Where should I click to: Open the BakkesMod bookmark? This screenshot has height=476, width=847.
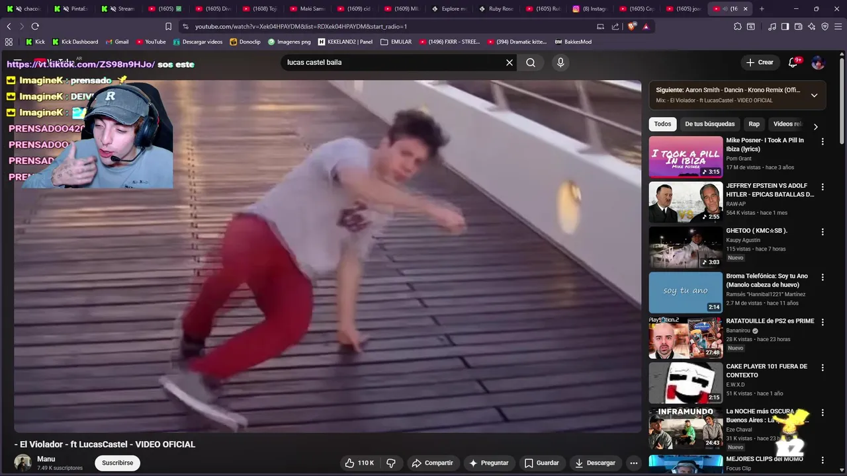point(573,42)
